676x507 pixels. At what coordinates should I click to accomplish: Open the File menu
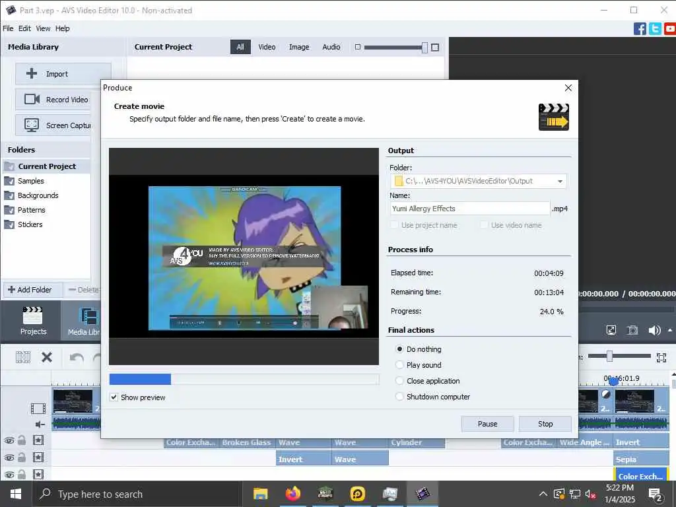[x=8, y=28]
